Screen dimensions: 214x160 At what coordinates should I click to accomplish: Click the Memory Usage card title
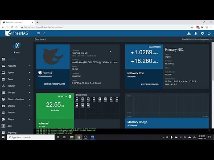tap(137, 122)
